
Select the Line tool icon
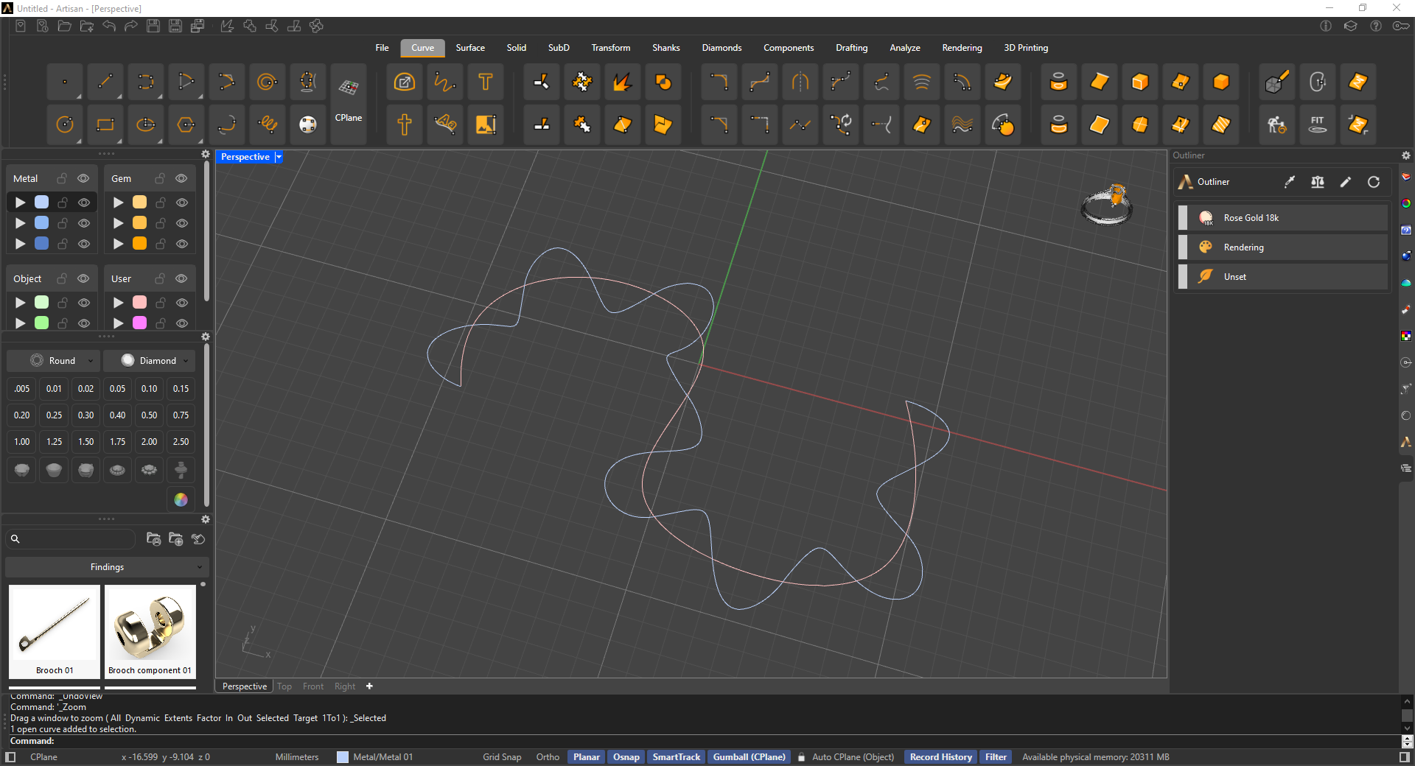(105, 82)
